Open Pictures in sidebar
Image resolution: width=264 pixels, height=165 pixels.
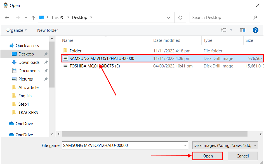pyautogui.click(x=26, y=79)
